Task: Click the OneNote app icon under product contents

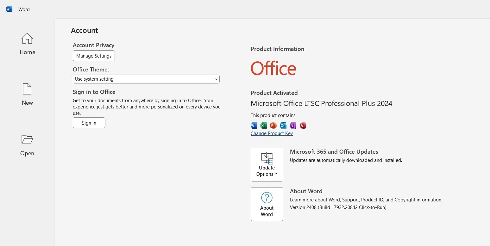Action: 293,126
